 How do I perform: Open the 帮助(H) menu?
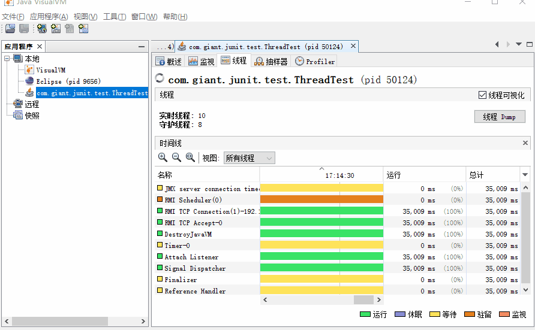(175, 17)
